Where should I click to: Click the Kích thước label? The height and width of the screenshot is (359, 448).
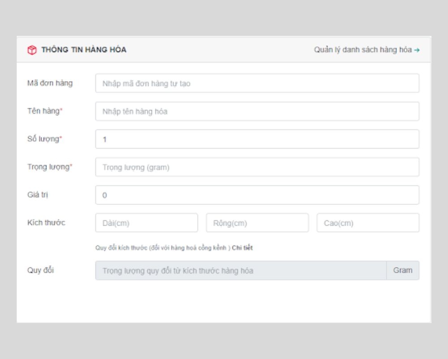[x=46, y=223]
